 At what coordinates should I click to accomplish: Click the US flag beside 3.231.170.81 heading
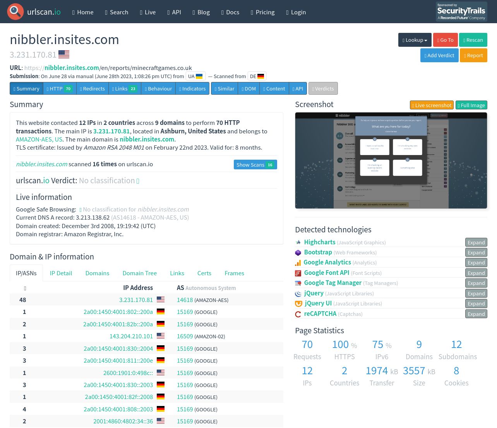(64, 55)
